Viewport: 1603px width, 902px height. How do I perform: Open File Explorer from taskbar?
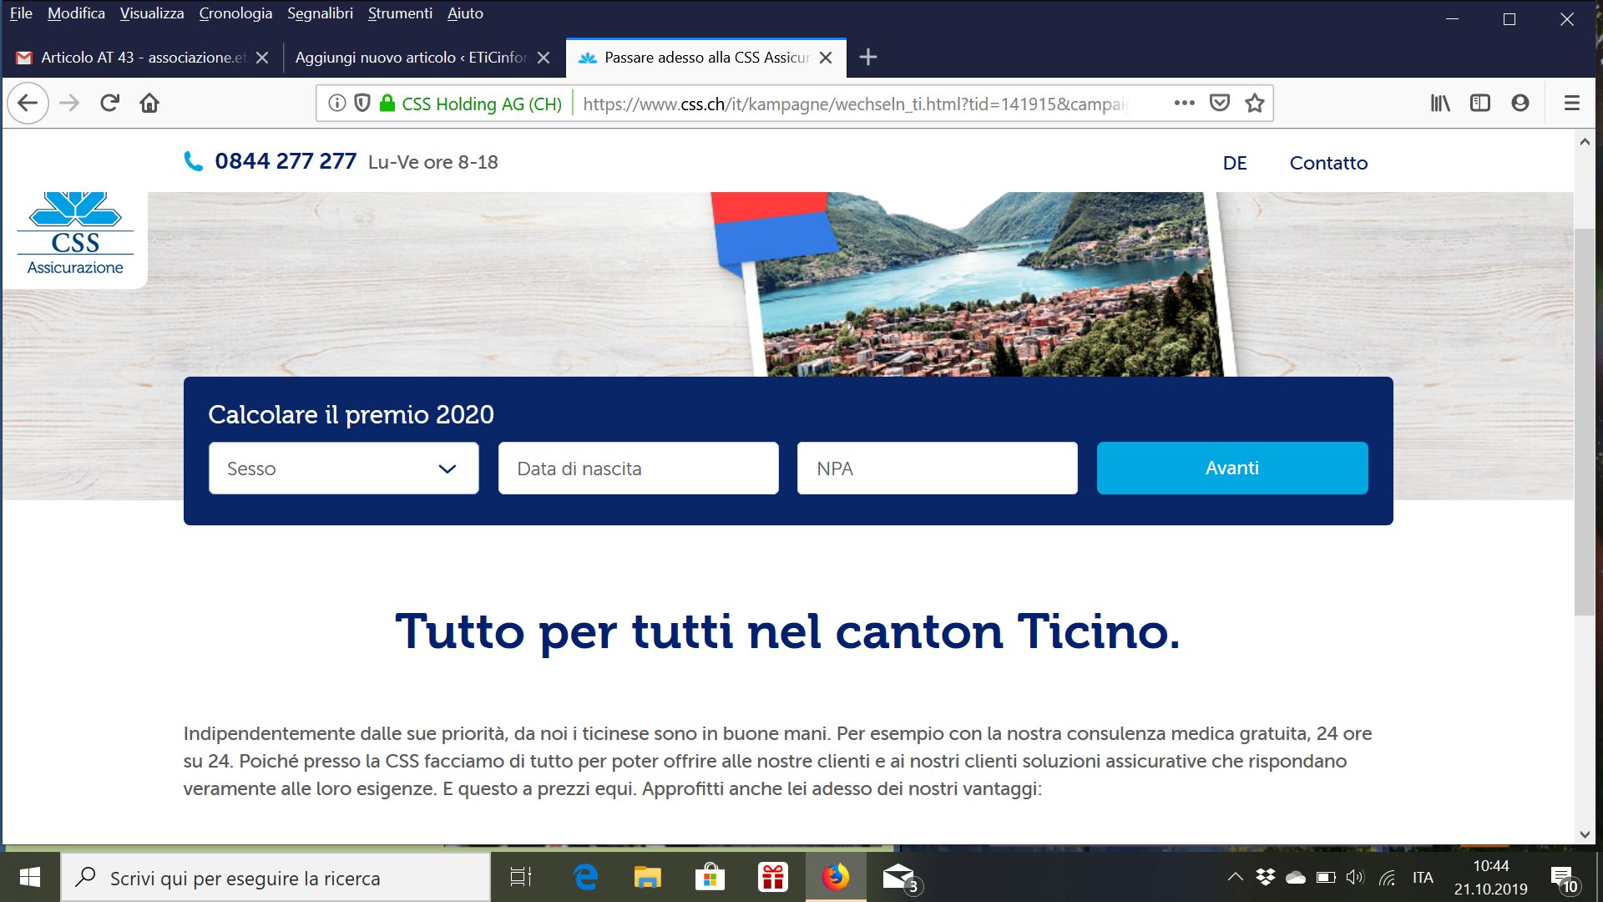click(648, 877)
